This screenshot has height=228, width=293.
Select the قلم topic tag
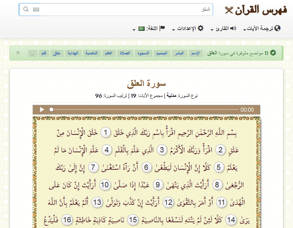click(x=44, y=53)
